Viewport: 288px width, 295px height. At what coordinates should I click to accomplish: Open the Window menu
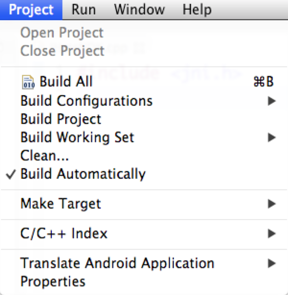coord(139,9)
